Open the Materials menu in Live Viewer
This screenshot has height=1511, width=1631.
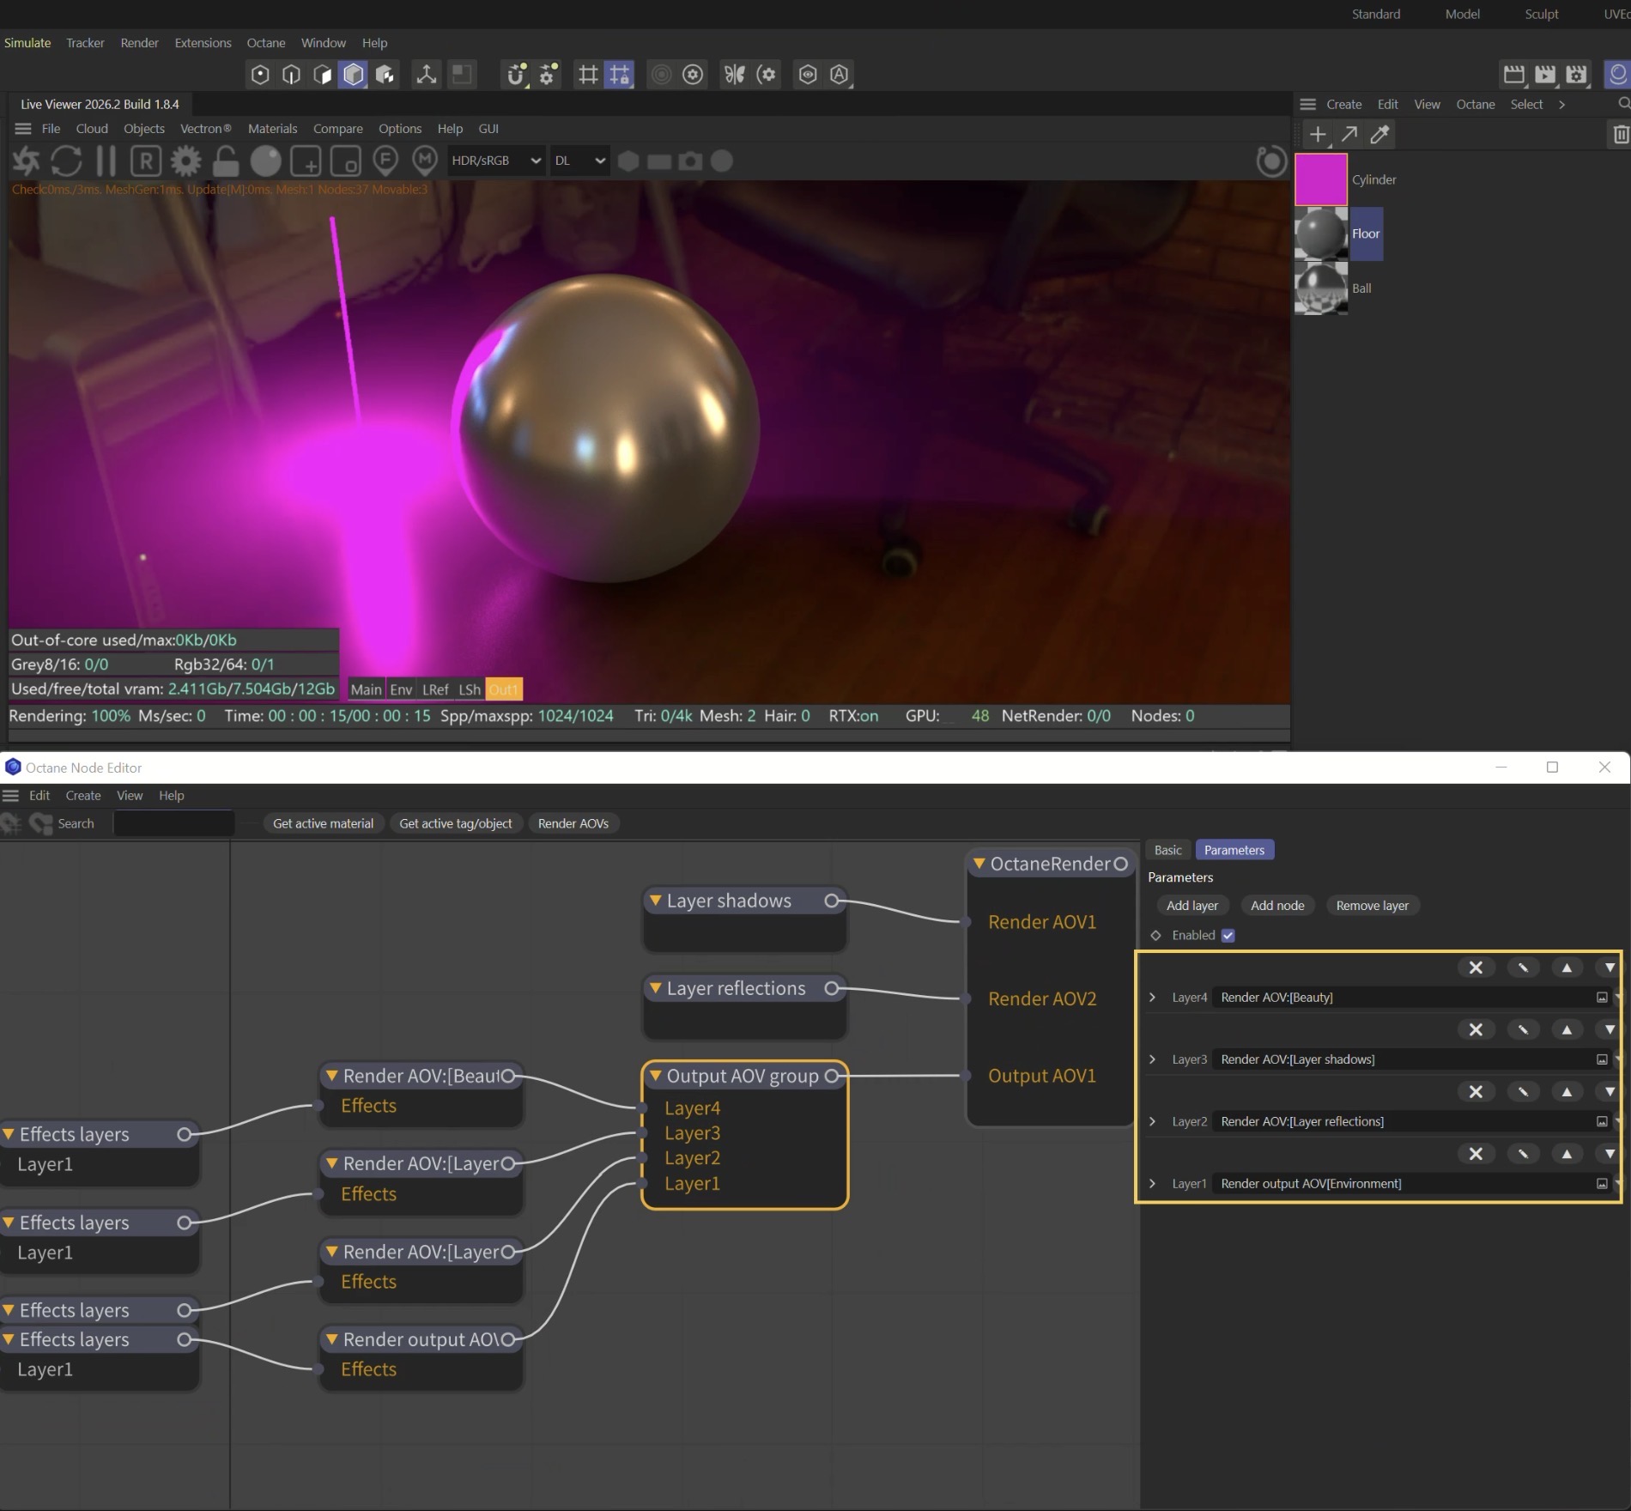click(272, 129)
